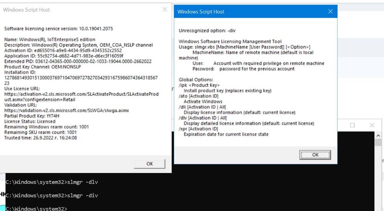
Task: Click 'Global Options:' label
Action: tap(196, 80)
